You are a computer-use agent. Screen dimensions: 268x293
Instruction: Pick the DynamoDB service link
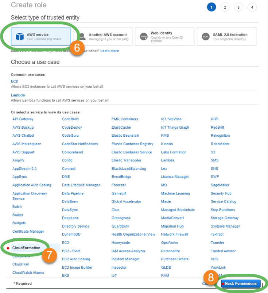click(x=71, y=234)
